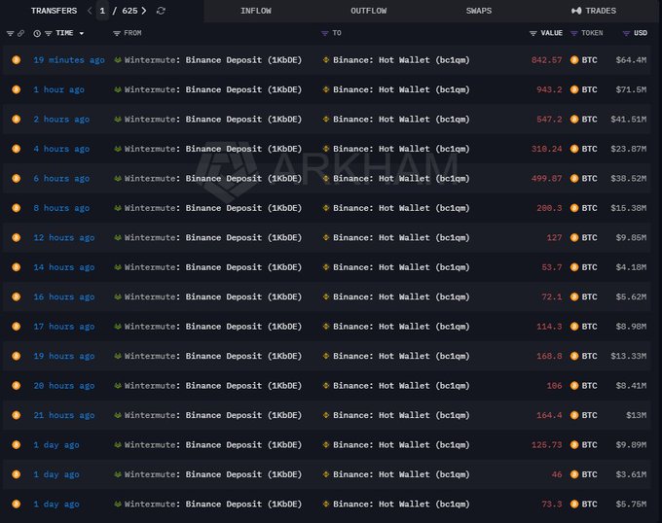
Task: Open the Value column filter
Action: pos(533,33)
